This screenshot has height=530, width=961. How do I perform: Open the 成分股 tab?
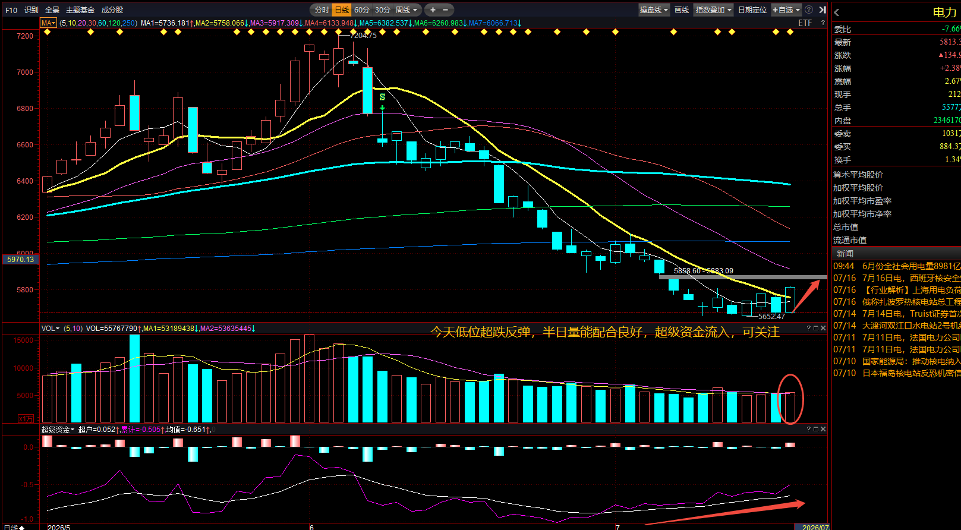coord(112,10)
